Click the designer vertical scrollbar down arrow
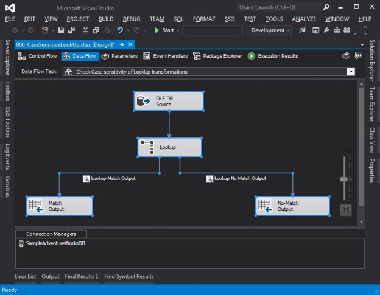380x295 pixels. (361, 221)
